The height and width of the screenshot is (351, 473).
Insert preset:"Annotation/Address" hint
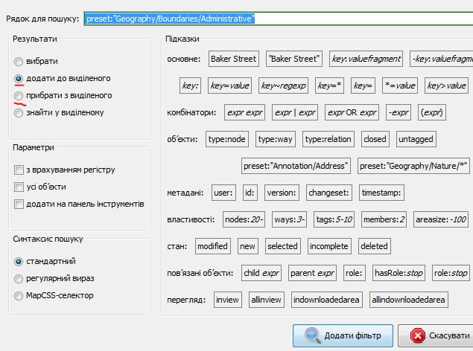click(296, 166)
